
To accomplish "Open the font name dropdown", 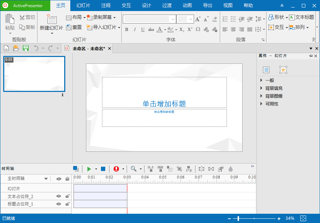I will (173, 19).
